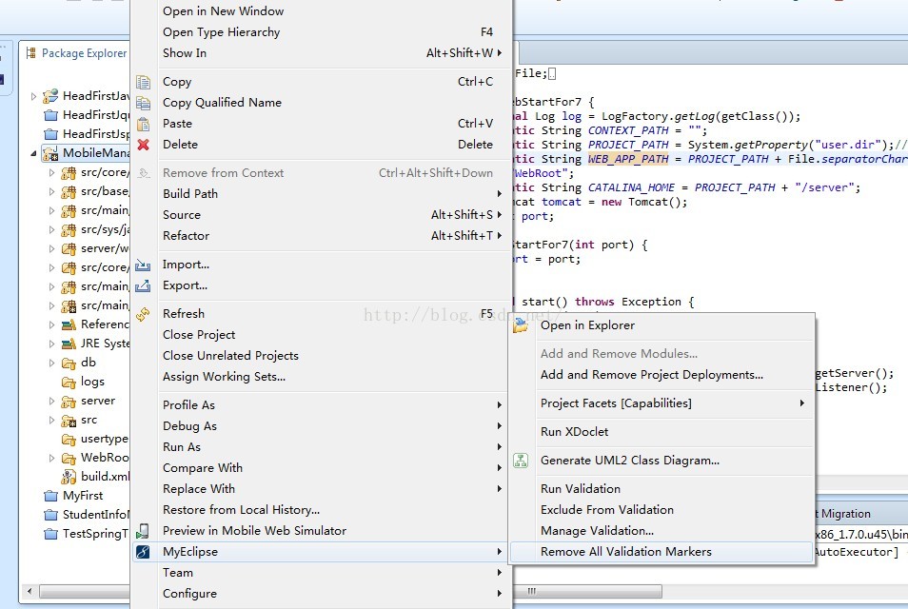The image size is (908, 609).
Task: Click the MyEclipse logo icon
Action: click(143, 552)
